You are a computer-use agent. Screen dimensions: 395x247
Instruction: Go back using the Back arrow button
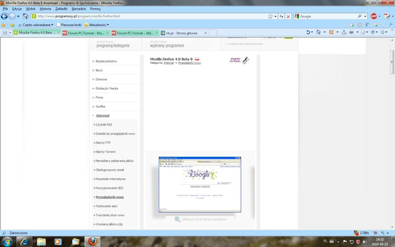(x=4, y=16)
